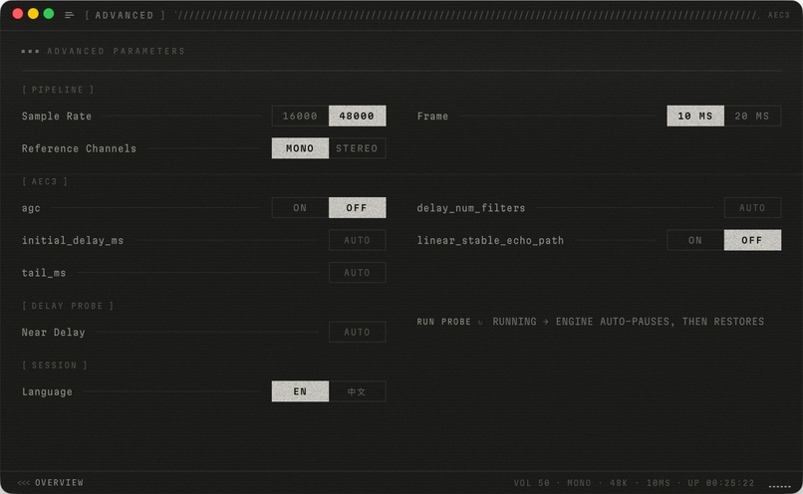Choose 10 MS frame size
Image resolution: width=803 pixels, height=494 pixels.
click(x=695, y=117)
